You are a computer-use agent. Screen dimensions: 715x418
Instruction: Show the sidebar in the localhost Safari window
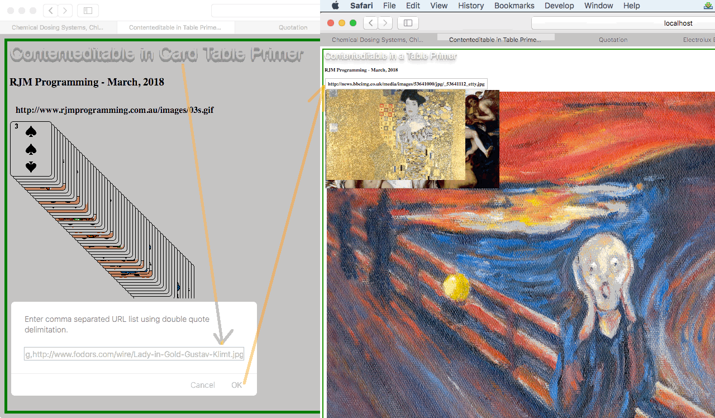point(408,23)
